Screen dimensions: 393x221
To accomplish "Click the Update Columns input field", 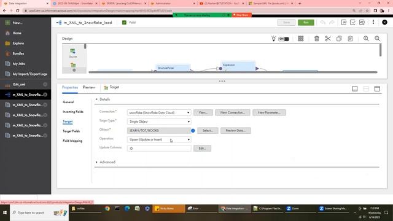I will [x=159, y=149].
